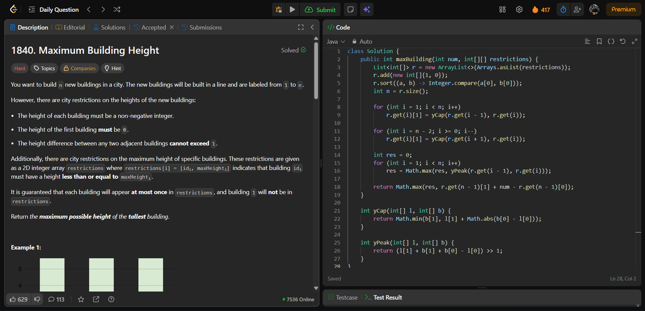Close the Accepted tab
The width and height of the screenshot is (645, 311).
171,27
